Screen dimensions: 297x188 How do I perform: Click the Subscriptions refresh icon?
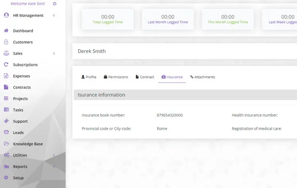[x=6, y=65]
